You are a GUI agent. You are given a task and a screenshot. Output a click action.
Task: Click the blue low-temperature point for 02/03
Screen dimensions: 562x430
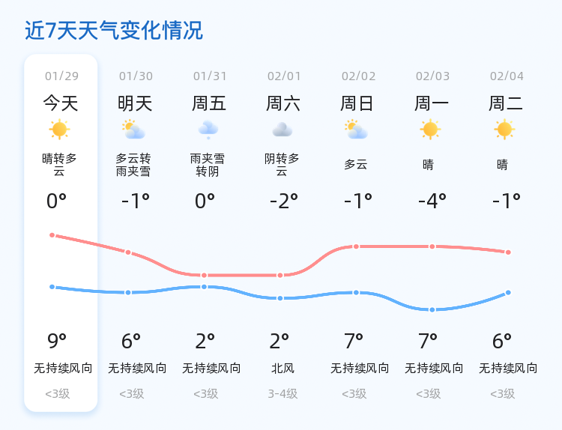click(x=432, y=309)
